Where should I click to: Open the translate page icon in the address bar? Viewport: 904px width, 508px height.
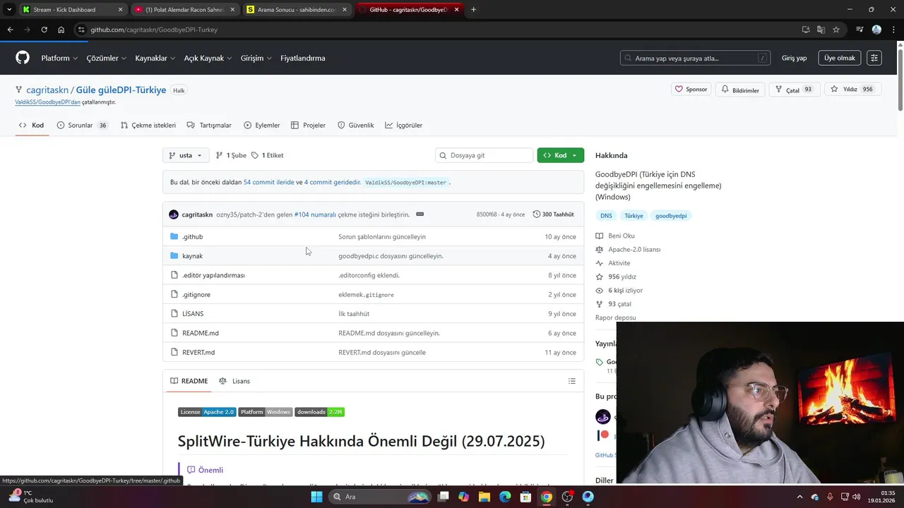pos(821,30)
